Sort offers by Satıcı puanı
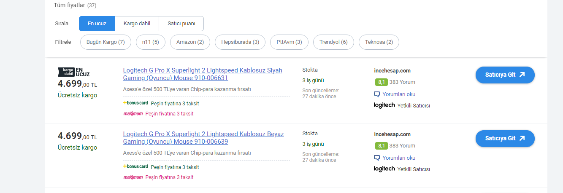This screenshot has width=563, height=193. tap(181, 24)
